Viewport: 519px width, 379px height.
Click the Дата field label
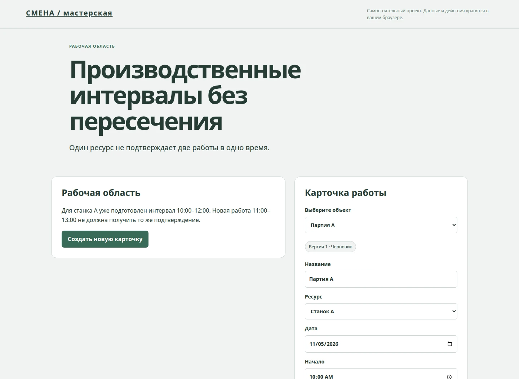point(311,328)
